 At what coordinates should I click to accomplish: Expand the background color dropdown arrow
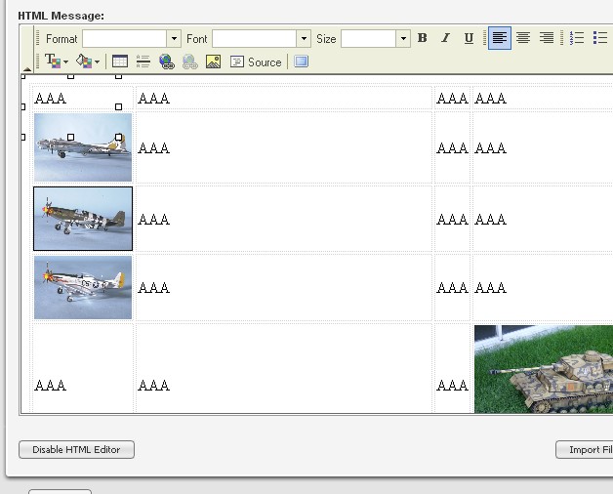(97, 62)
